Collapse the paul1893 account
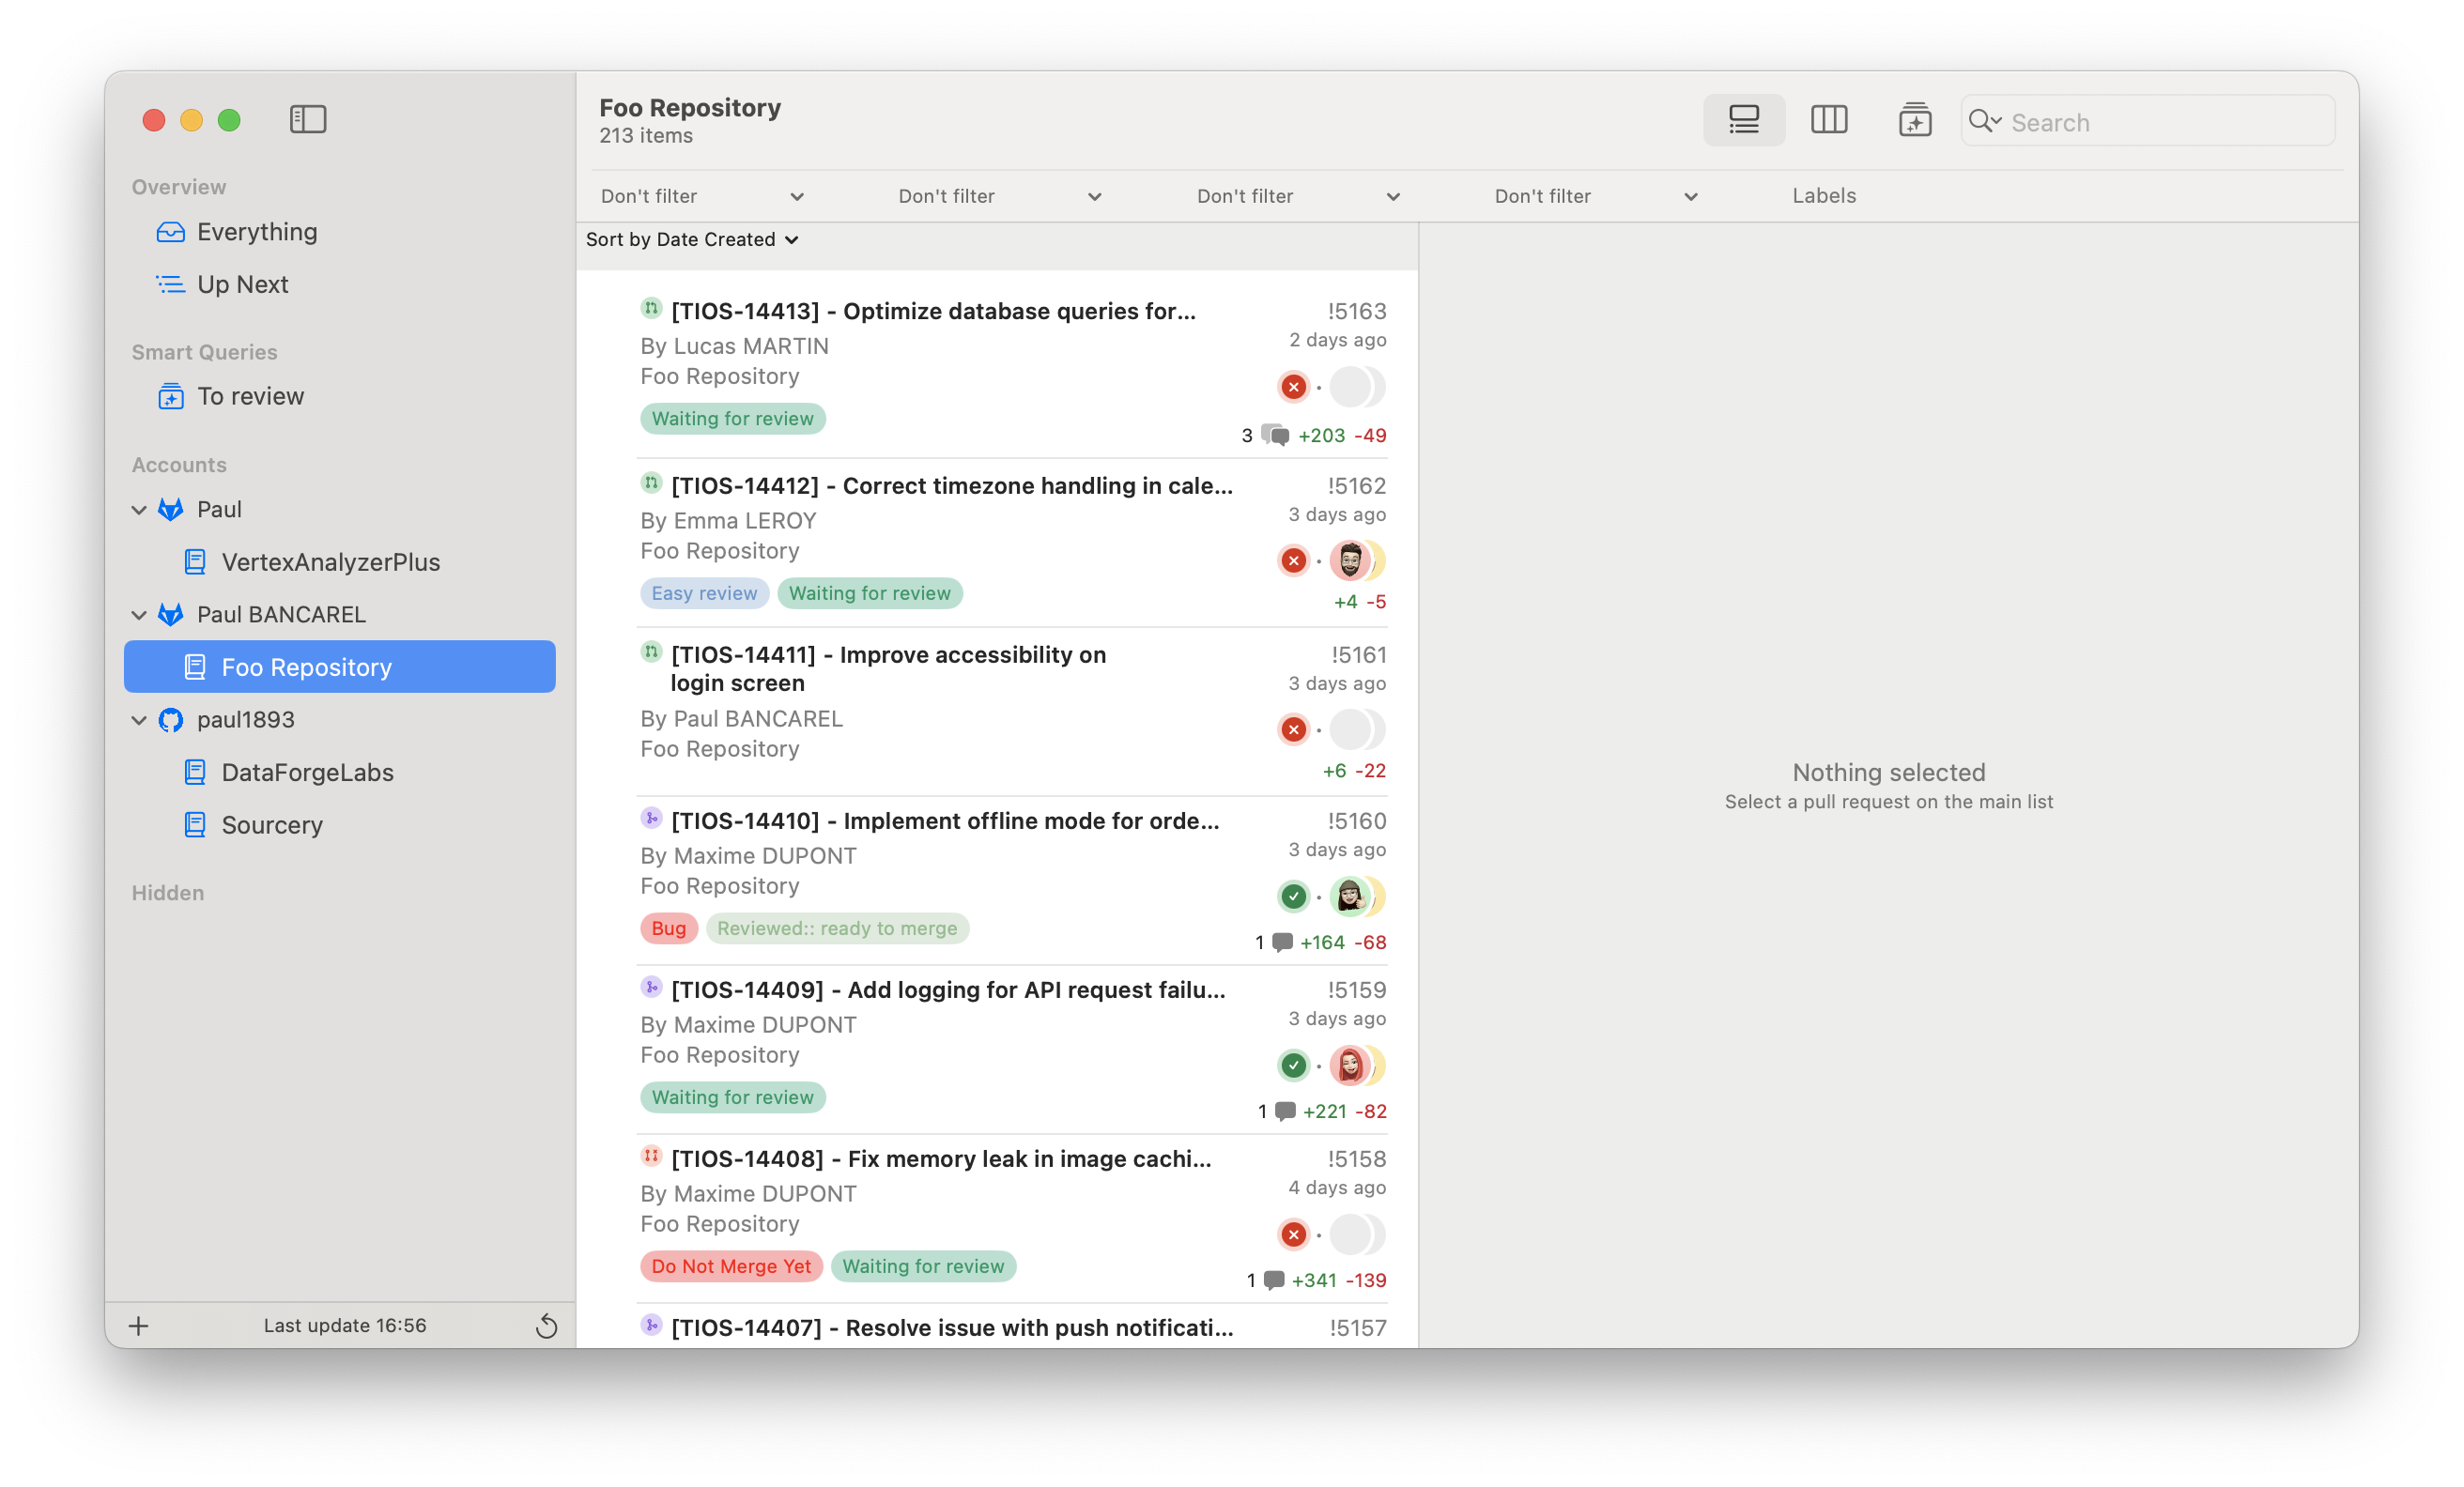Viewport: 2464px width, 1487px height. coord(139,719)
